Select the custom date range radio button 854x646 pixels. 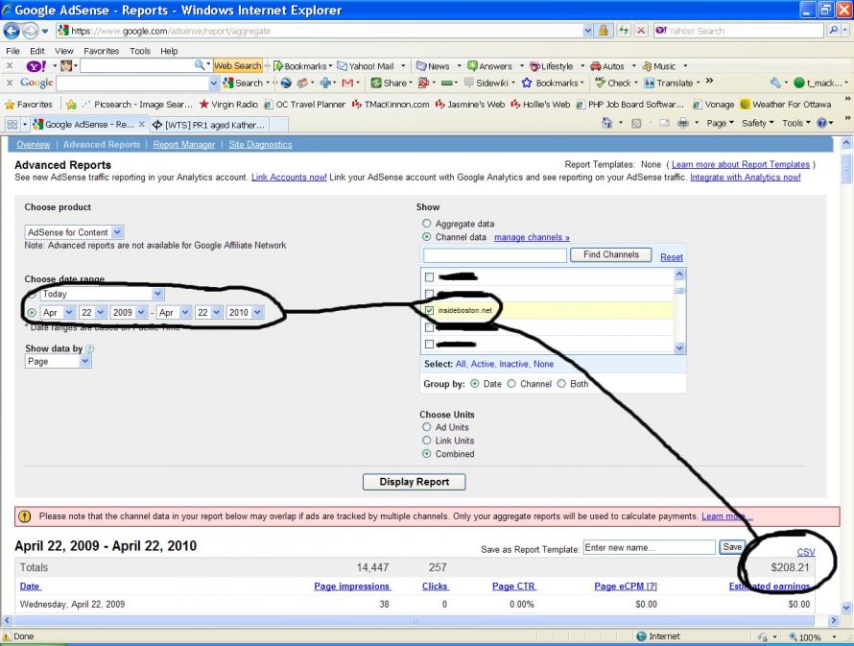tap(32, 313)
